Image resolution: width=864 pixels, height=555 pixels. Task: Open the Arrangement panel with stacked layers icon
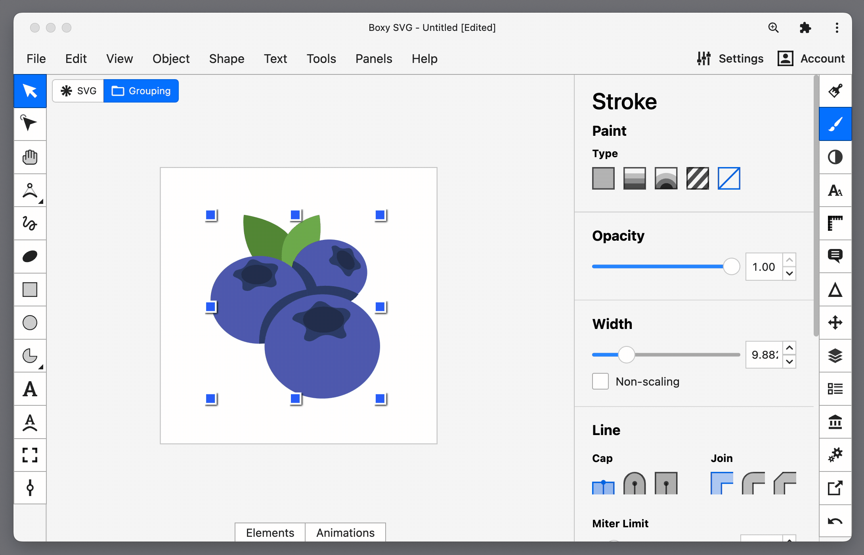point(835,355)
